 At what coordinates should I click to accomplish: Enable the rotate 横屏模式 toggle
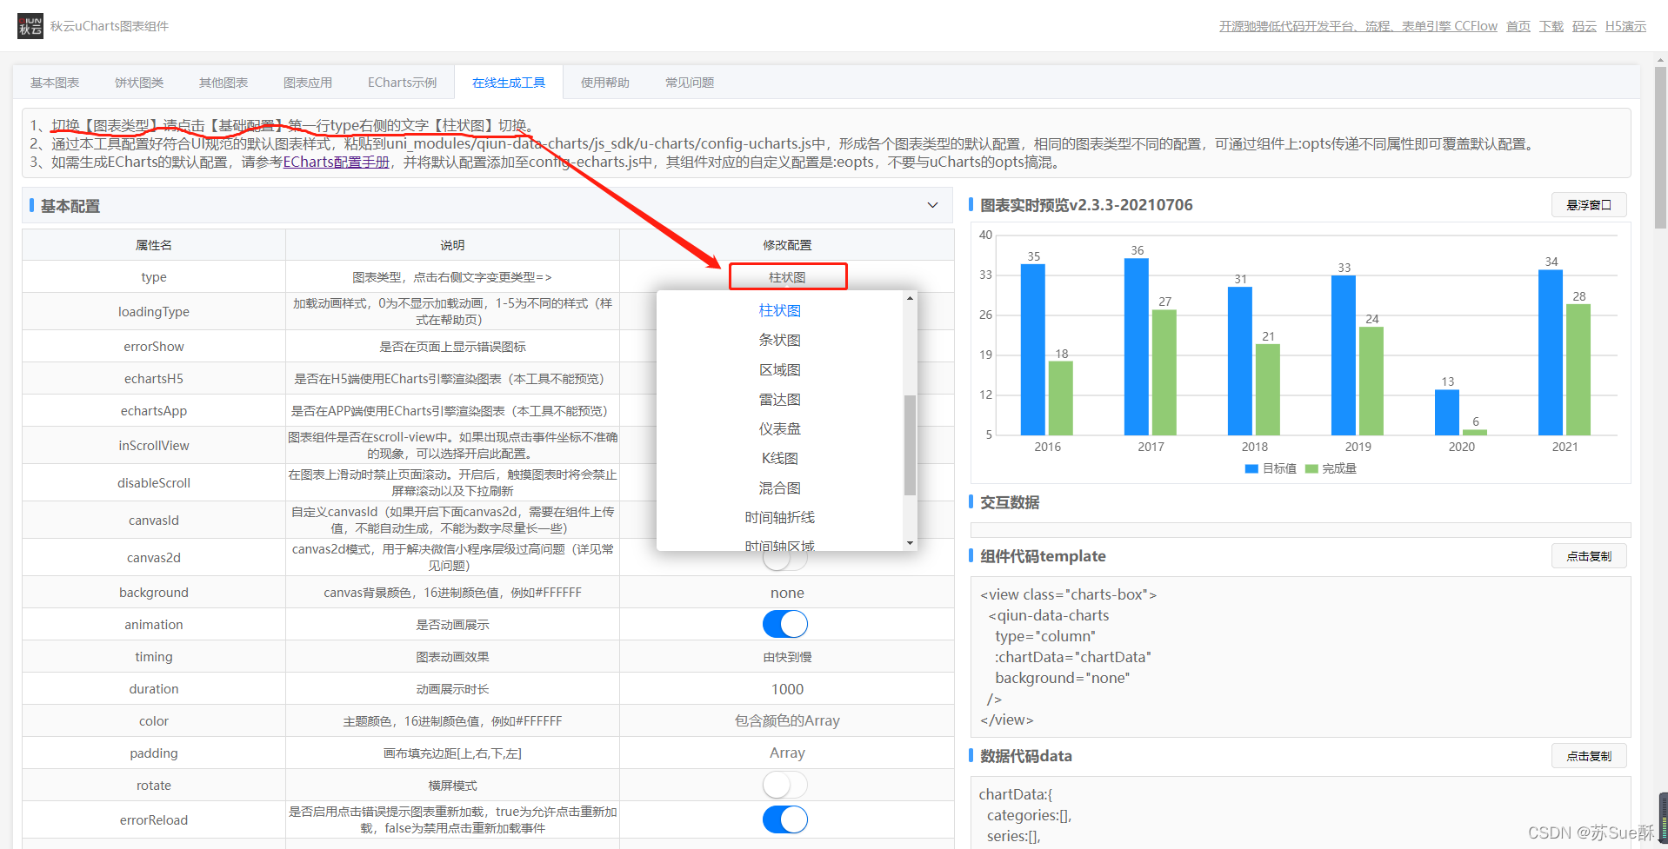[x=785, y=785]
